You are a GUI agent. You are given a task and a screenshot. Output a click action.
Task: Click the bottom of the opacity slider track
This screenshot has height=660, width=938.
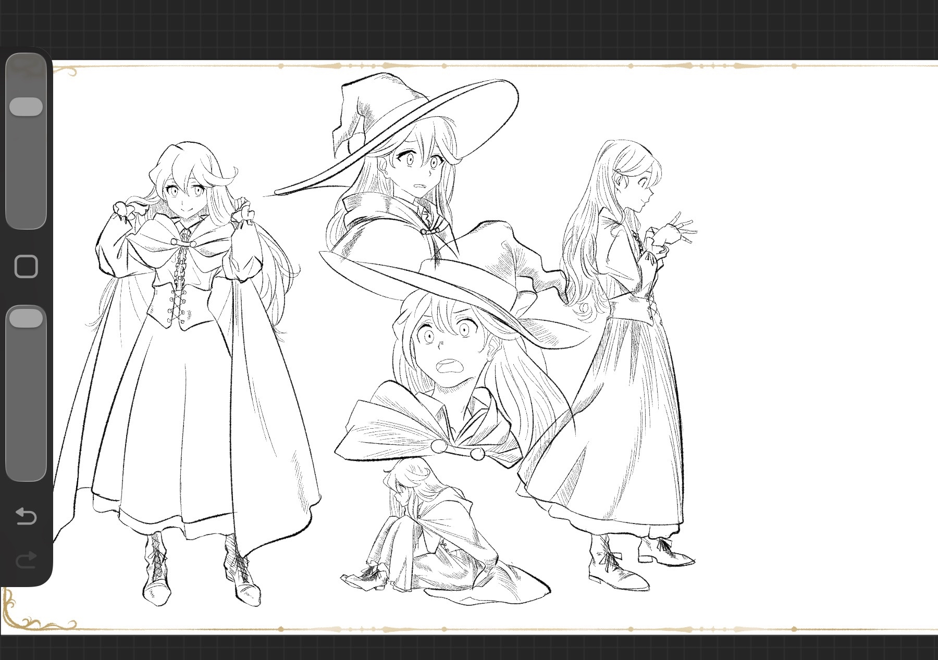(x=26, y=469)
